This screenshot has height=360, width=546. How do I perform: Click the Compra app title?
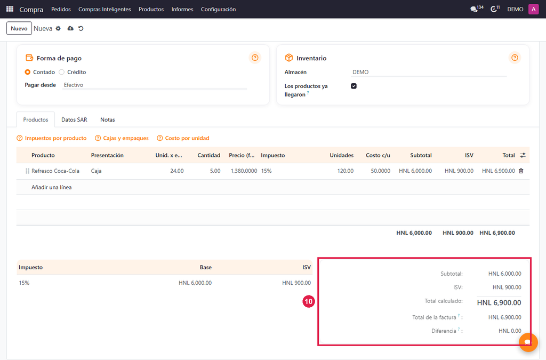(31, 10)
